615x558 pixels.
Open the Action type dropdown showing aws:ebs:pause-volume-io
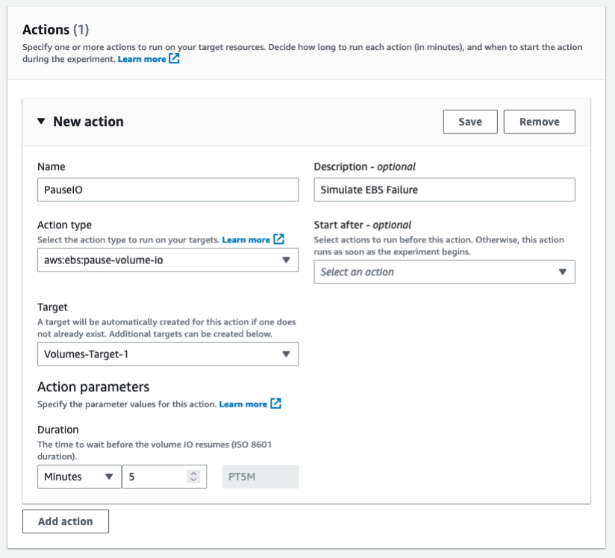coord(168,260)
